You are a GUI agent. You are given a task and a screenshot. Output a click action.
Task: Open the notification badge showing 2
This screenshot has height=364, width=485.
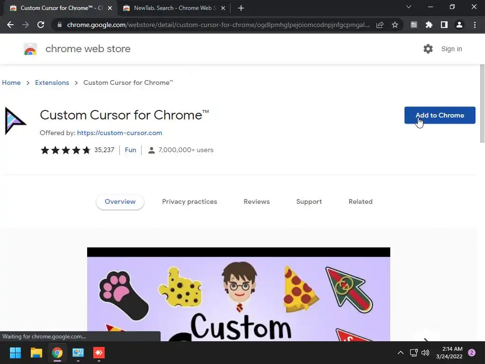point(472,353)
